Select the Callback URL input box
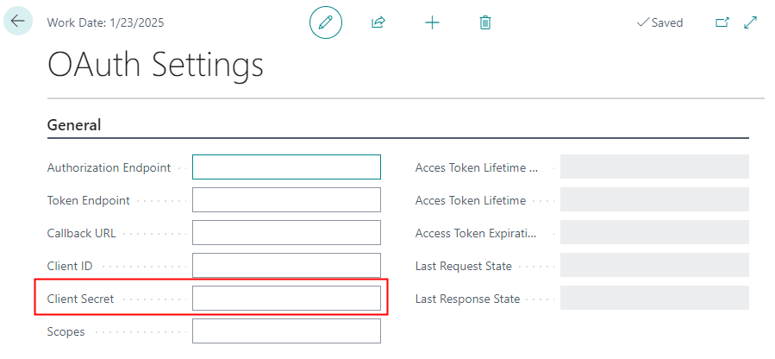 click(x=286, y=233)
